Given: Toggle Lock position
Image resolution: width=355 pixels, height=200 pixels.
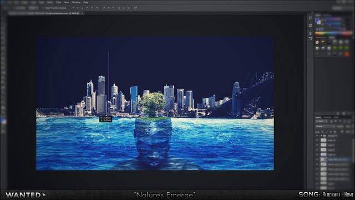Looking at the screenshot, I should click(331, 132).
